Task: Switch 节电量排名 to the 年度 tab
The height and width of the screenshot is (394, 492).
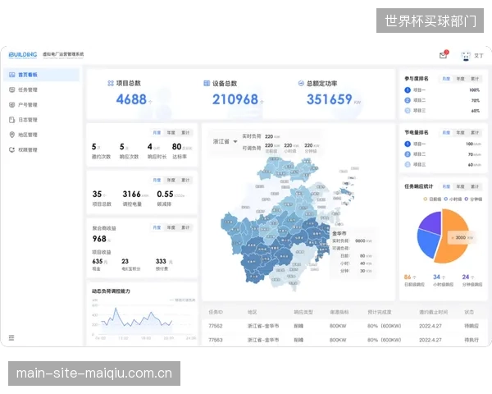Action: click(460, 133)
